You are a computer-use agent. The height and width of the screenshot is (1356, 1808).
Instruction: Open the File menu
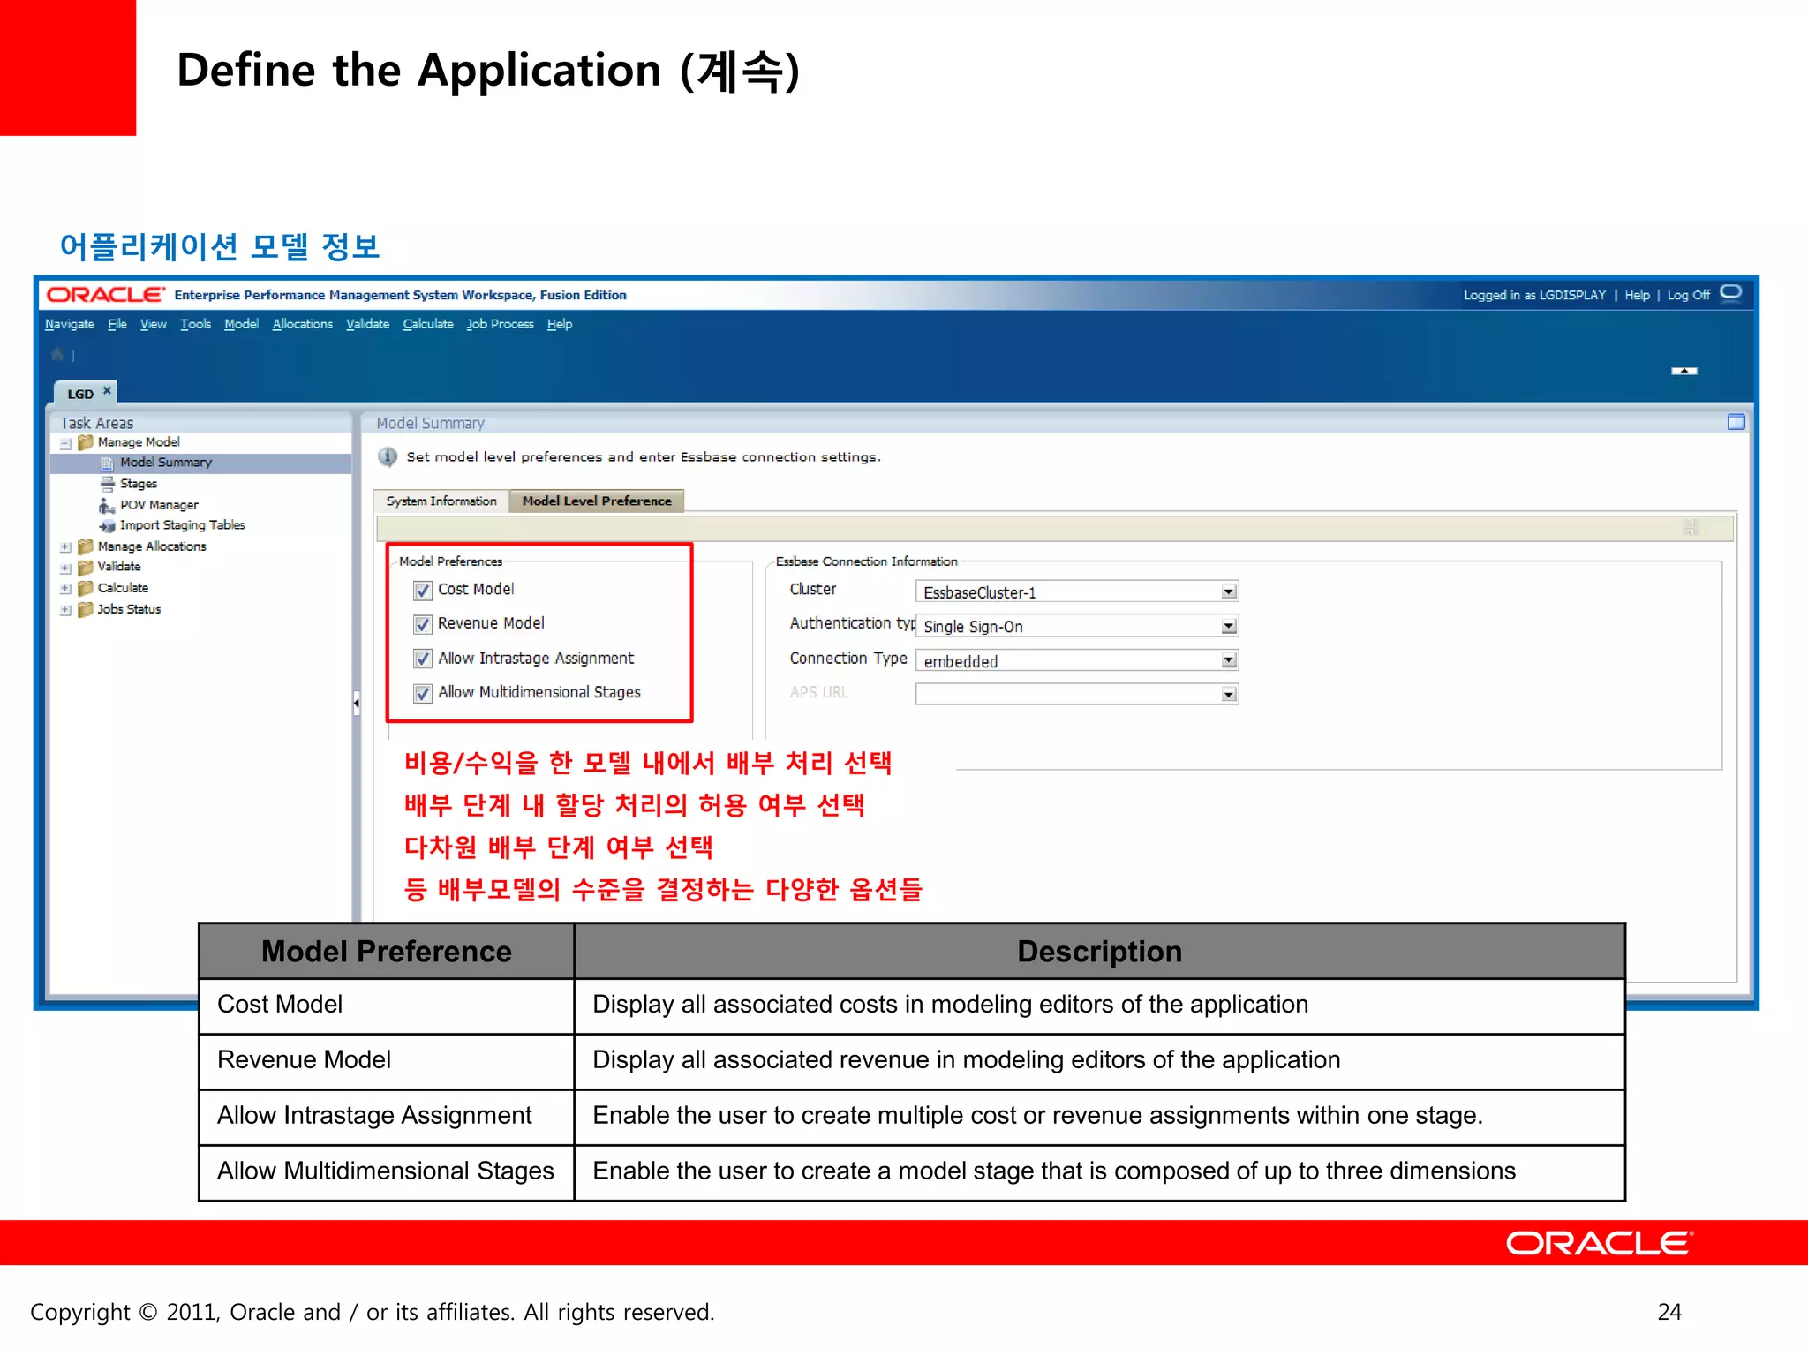click(117, 324)
